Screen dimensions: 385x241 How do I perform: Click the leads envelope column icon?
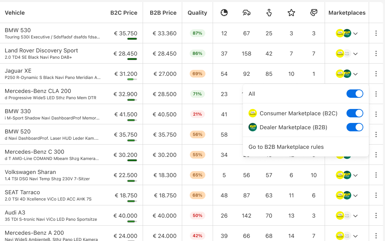point(314,13)
